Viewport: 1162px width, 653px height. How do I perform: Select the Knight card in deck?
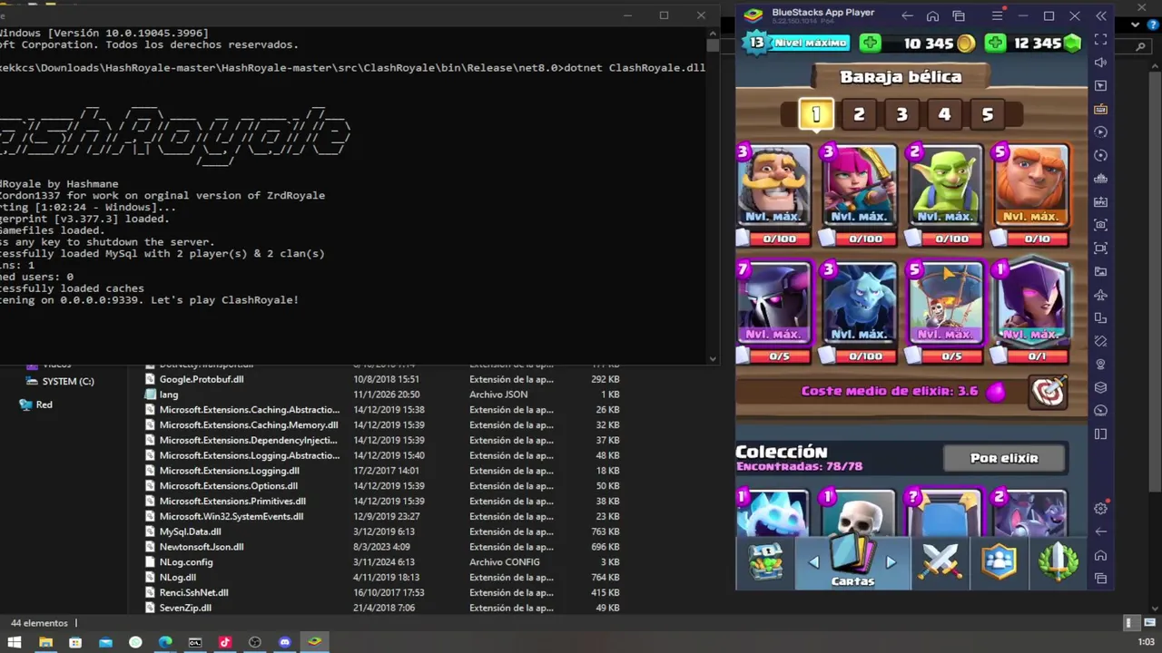point(773,186)
